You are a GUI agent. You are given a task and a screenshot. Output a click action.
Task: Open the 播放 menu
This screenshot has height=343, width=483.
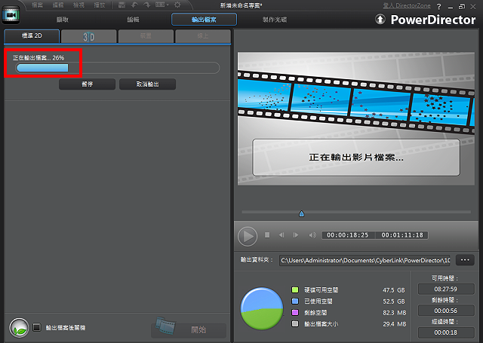[100, 5]
